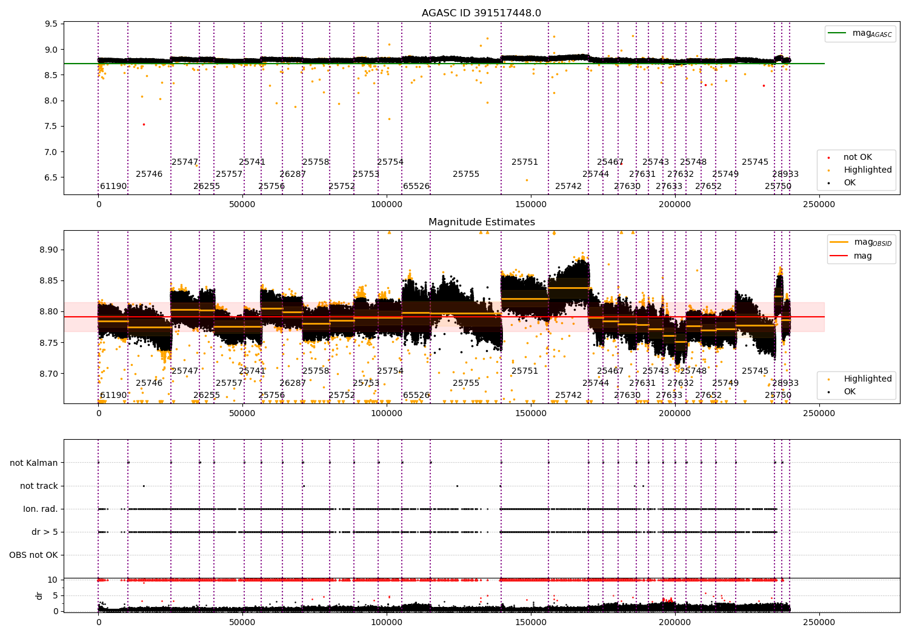Click obsid label 65526 in top plot

click(x=416, y=187)
